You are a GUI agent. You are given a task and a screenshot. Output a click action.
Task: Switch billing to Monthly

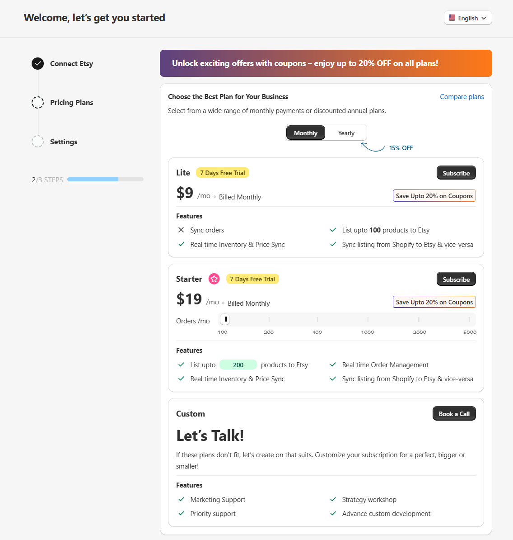tap(306, 133)
